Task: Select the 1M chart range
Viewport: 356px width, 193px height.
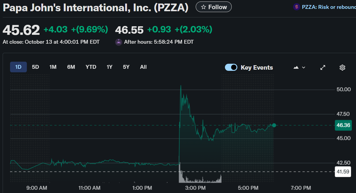Action: point(53,67)
